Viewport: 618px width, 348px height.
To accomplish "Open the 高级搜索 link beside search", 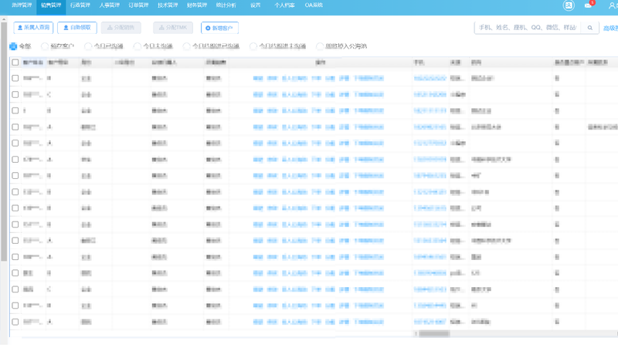I will click(610, 29).
